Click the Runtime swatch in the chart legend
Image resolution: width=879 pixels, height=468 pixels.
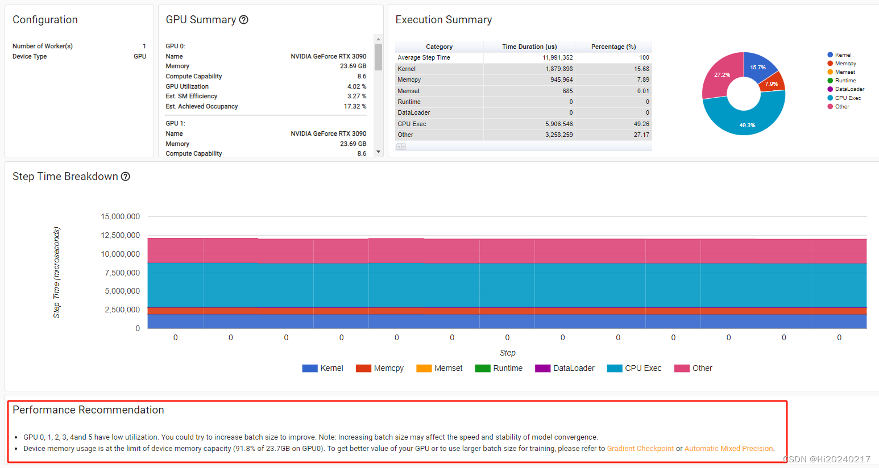coord(483,369)
